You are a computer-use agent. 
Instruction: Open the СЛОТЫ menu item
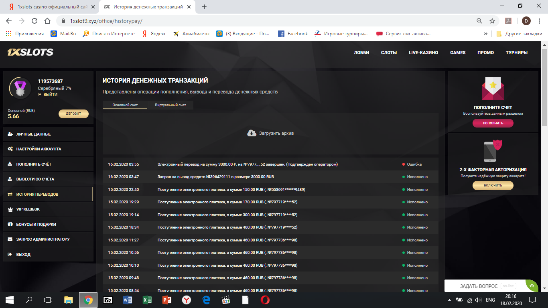[x=389, y=53]
